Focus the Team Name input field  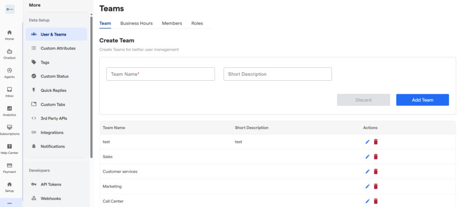click(x=160, y=74)
